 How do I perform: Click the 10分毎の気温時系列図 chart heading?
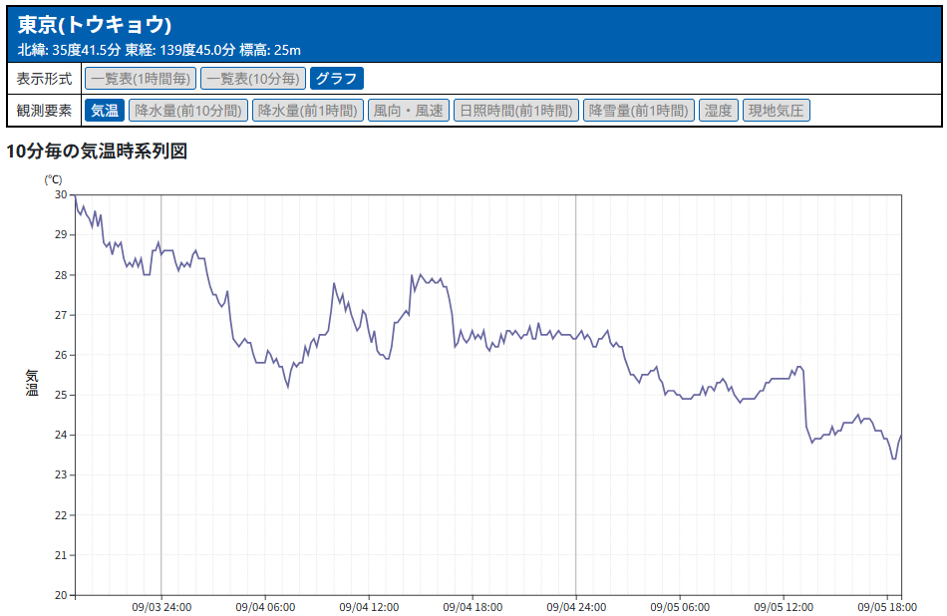coord(97,152)
